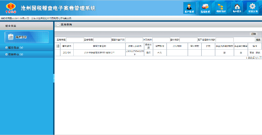
Task: Expand the 借阅中心 (1) sidebar section
Action: [16, 54]
